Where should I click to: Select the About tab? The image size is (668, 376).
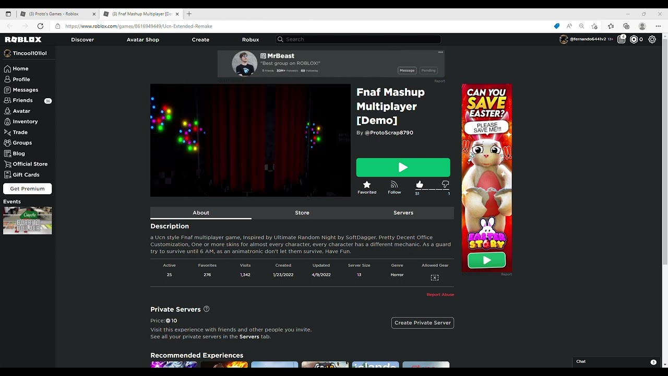[x=201, y=213]
